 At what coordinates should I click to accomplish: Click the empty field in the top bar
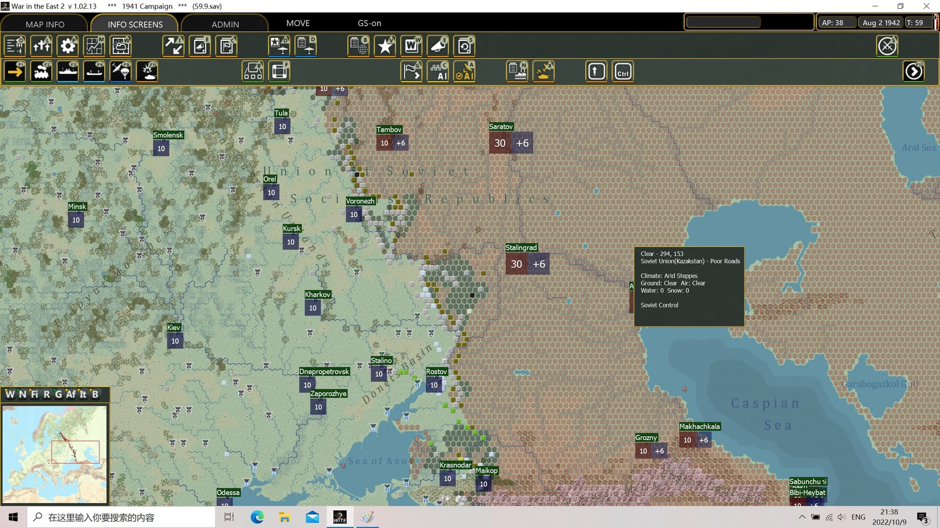pyautogui.click(x=724, y=22)
